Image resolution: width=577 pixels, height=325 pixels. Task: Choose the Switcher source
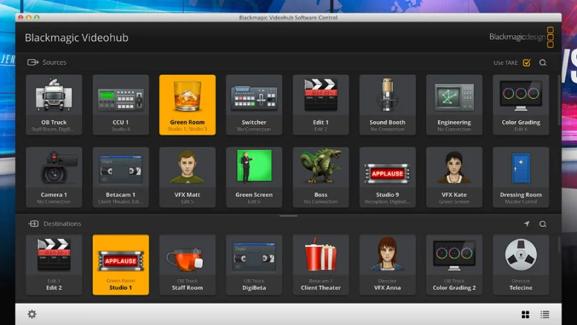coord(254,104)
